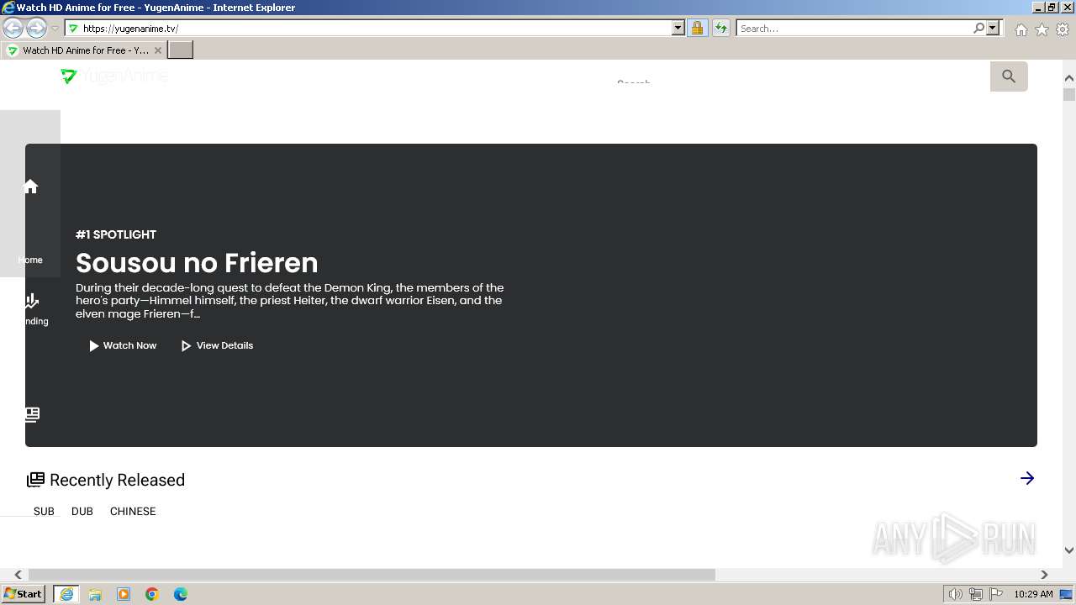Click the browser Back button
The width and height of the screenshot is (1076, 605).
13,29
